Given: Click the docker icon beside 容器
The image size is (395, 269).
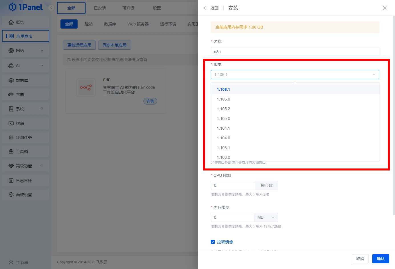Looking at the screenshot, I should click(x=11, y=94).
